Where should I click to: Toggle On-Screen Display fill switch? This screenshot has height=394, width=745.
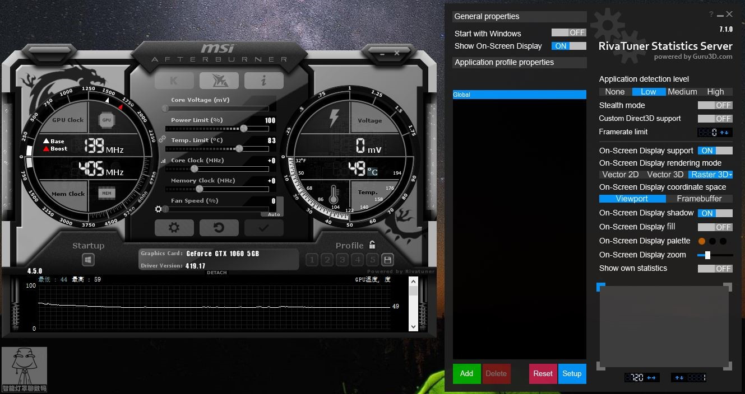click(715, 227)
